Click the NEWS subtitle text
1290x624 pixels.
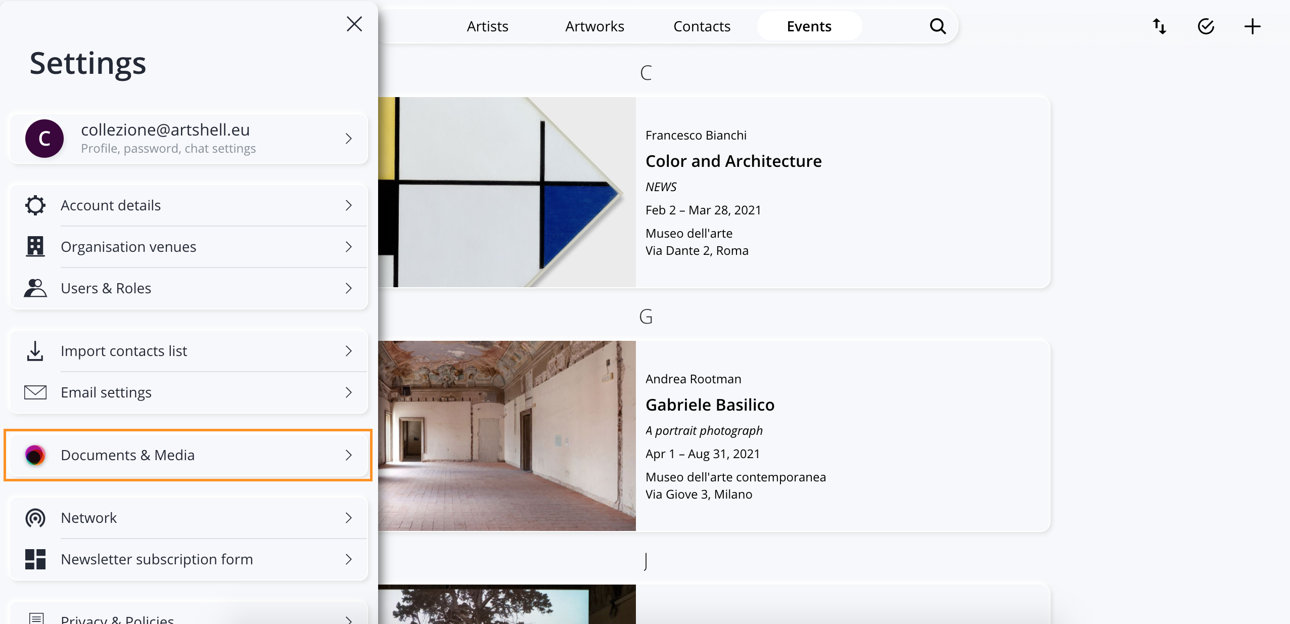(661, 187)
